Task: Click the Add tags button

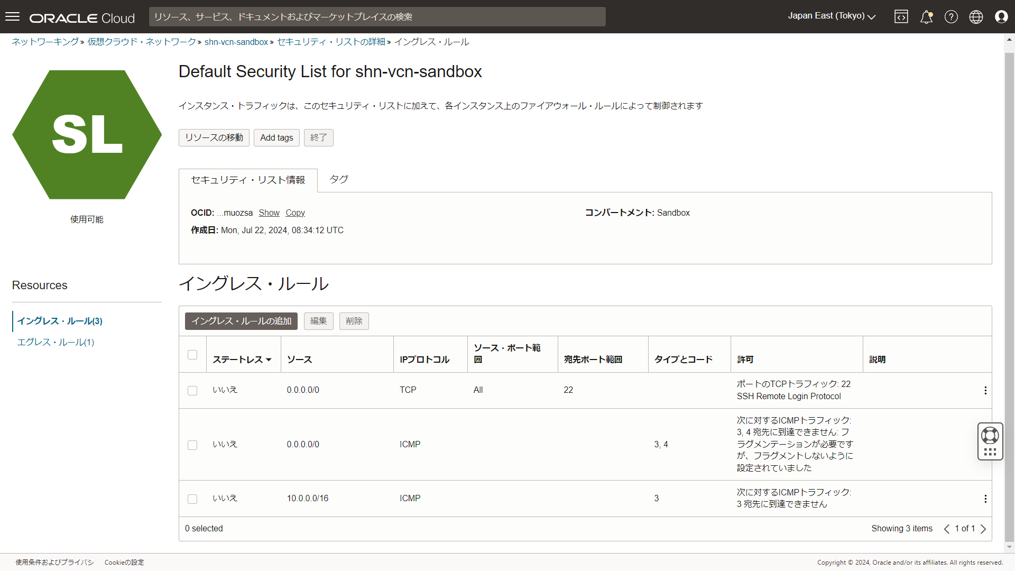Action: click(x=276, y=137)
